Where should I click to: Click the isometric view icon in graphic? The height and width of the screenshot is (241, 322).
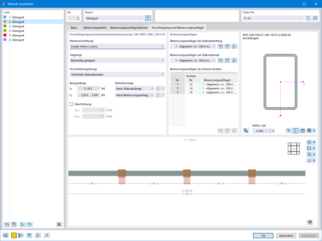point(309,142)
